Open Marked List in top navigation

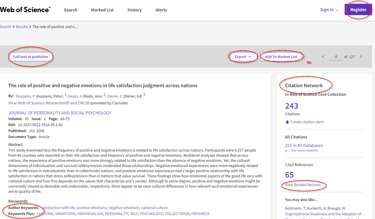pyautogui.click(x=102, y=10)
